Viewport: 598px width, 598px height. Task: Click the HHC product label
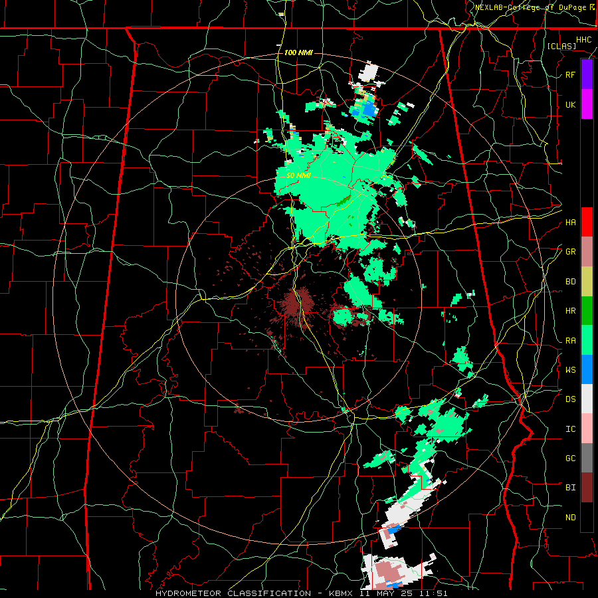[584, 40]
